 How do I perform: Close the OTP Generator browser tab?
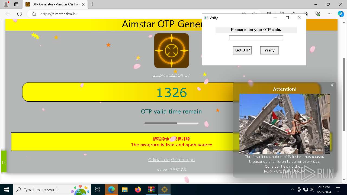[x=83, y=4]
